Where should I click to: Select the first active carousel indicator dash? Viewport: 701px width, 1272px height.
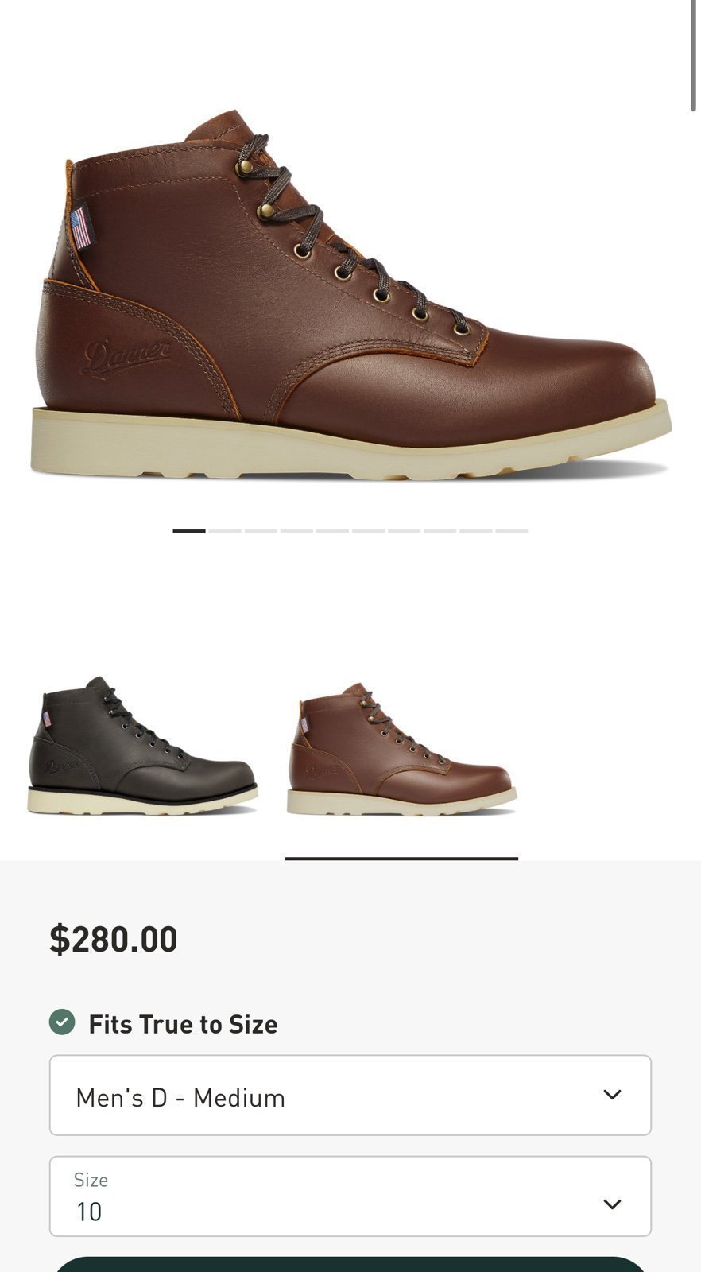[x=189, y=530]
